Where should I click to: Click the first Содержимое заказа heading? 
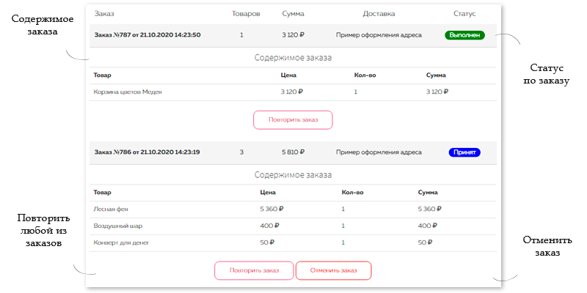293,58
